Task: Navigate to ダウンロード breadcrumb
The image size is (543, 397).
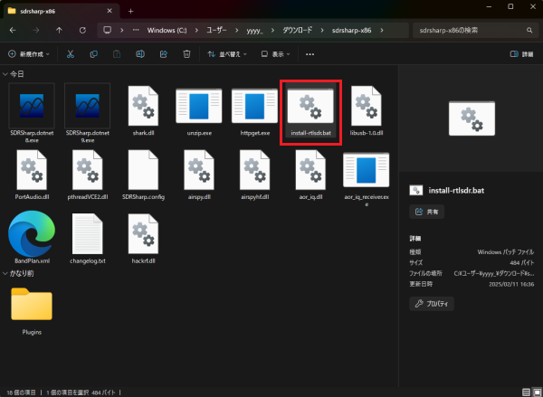Action: [297, 31]
